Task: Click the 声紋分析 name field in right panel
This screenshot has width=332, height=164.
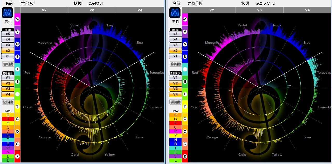Action: click(x=195, y=3)
